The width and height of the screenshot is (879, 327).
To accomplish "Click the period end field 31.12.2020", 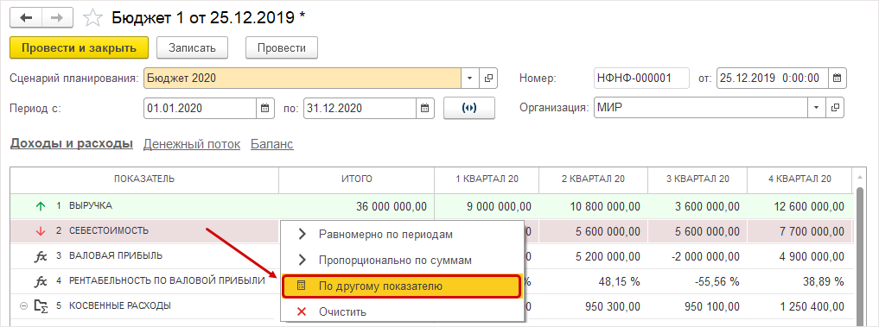I will [x=360, y=108].
